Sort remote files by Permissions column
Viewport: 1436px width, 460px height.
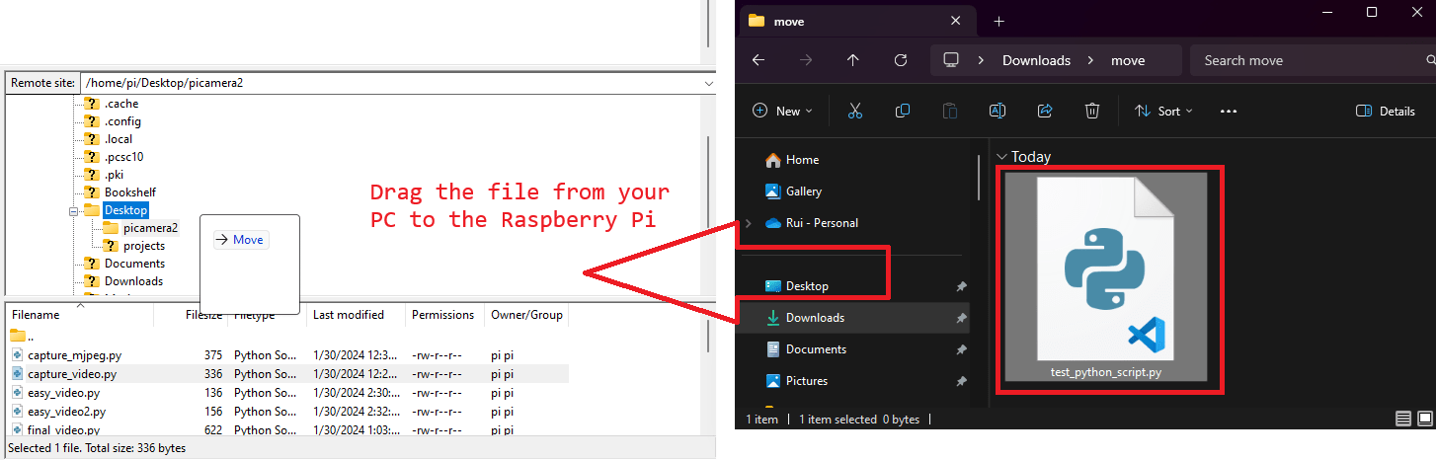(x=444, y=315)
